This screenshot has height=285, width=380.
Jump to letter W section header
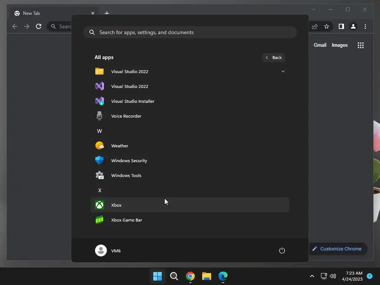[x=99, y=131]
